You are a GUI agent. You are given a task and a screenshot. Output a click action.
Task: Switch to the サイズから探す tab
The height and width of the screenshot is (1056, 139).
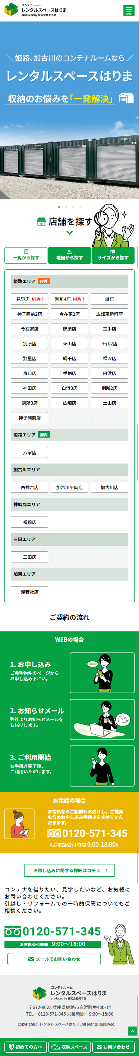(x=113, y=255)
